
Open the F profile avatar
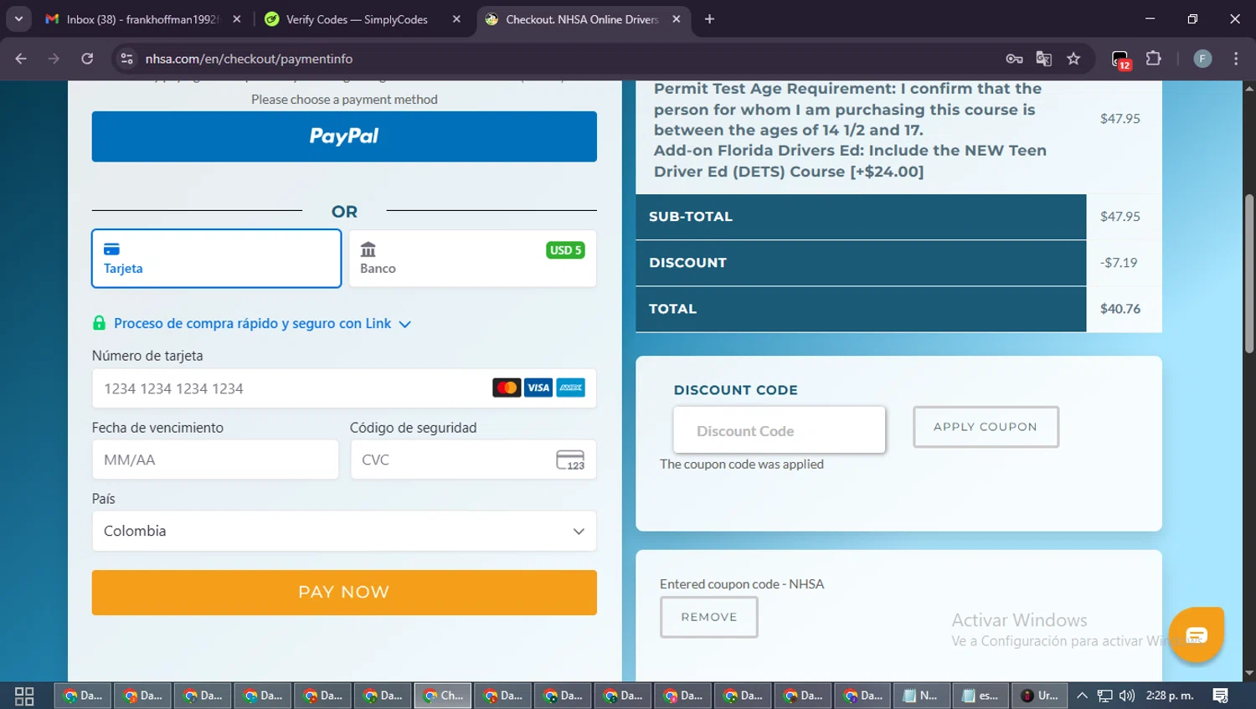pyautogui.click(x=1202, y=59)
